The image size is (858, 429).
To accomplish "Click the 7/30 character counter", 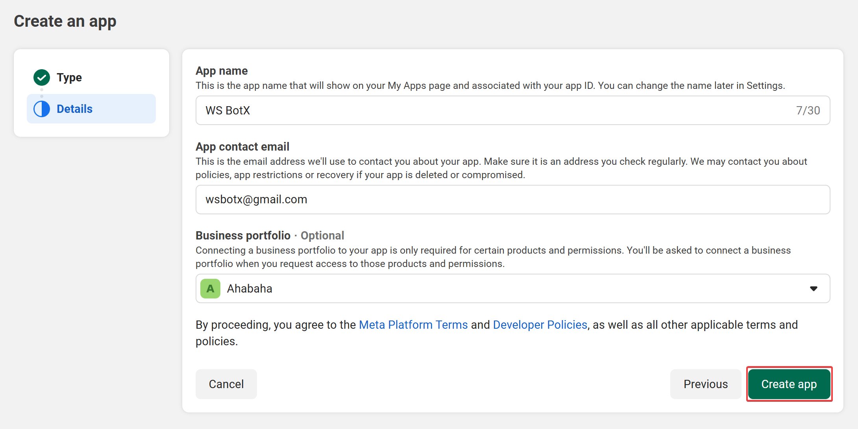I will (808, 110).
